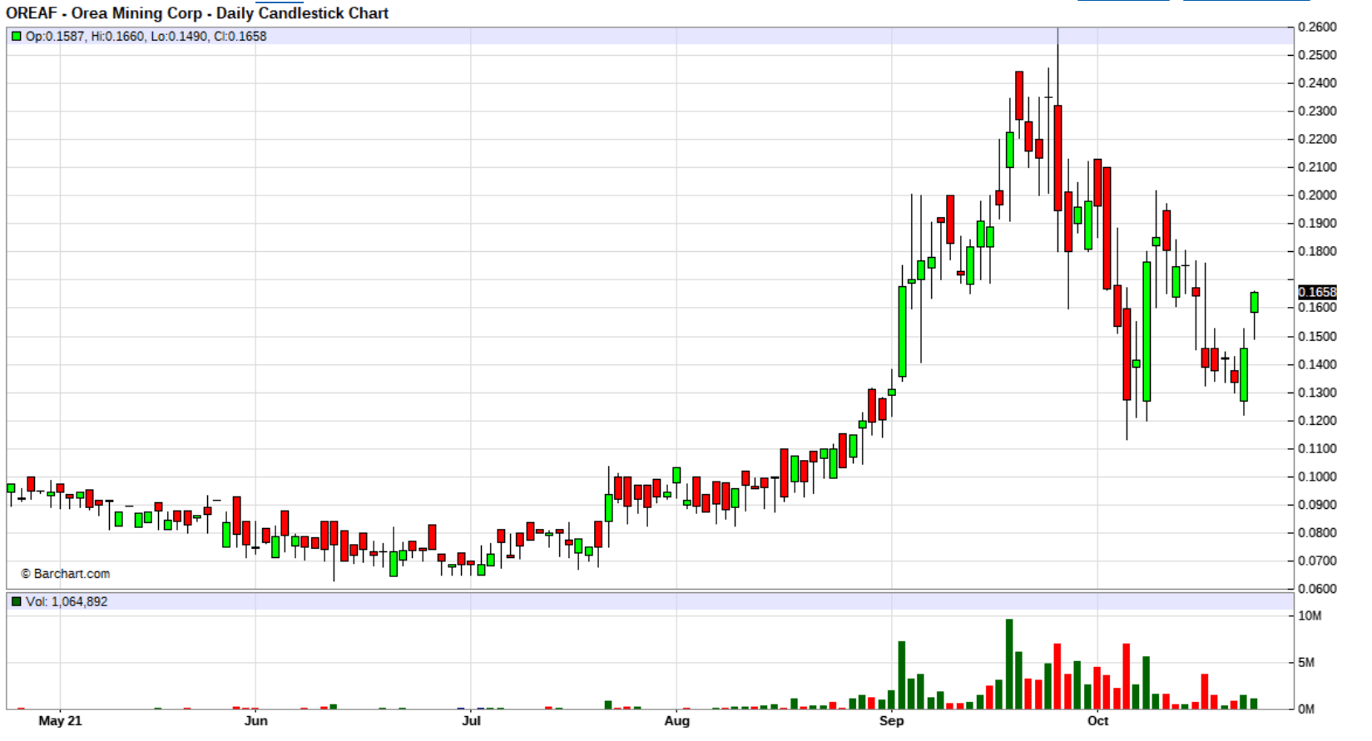The height and width of the screenshot is (741, 1372).
Task: Click the '5M' volume axis label
Action: pos(1306,663)
